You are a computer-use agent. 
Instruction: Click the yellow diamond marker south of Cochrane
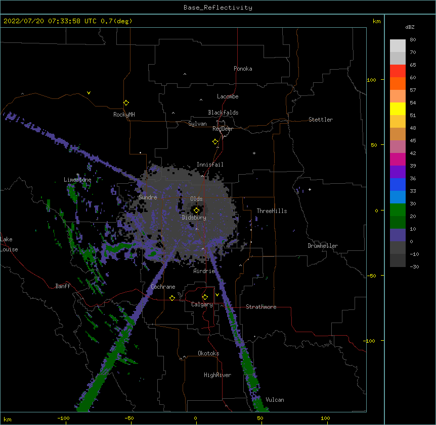(x=172, y=298)
